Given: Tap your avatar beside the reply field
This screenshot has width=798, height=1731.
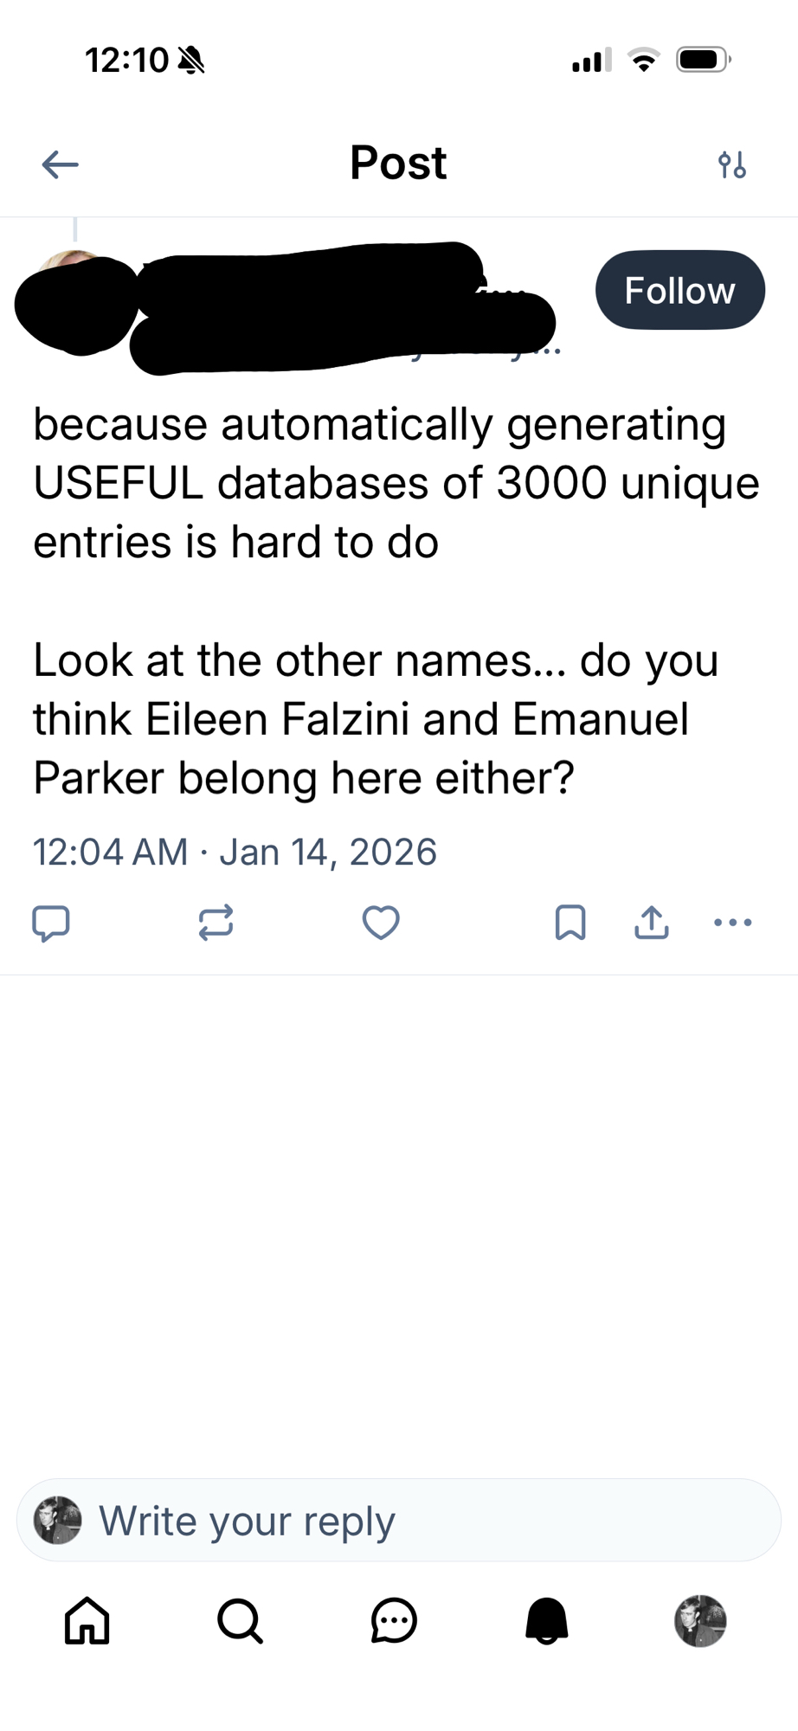Looking at the screenshot, I should tap(58, 1521).
